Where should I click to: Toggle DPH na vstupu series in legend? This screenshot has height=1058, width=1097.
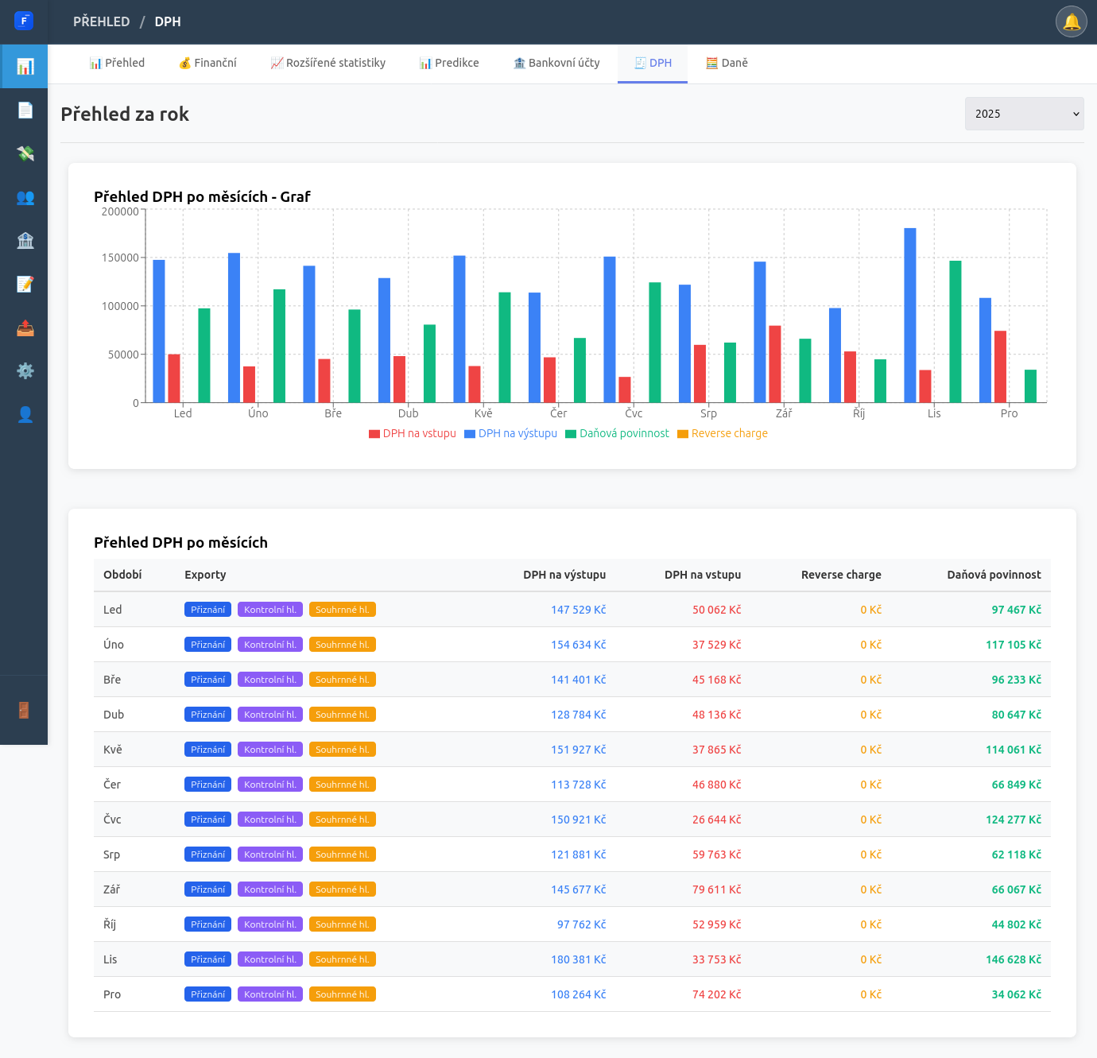pos(413,434)
